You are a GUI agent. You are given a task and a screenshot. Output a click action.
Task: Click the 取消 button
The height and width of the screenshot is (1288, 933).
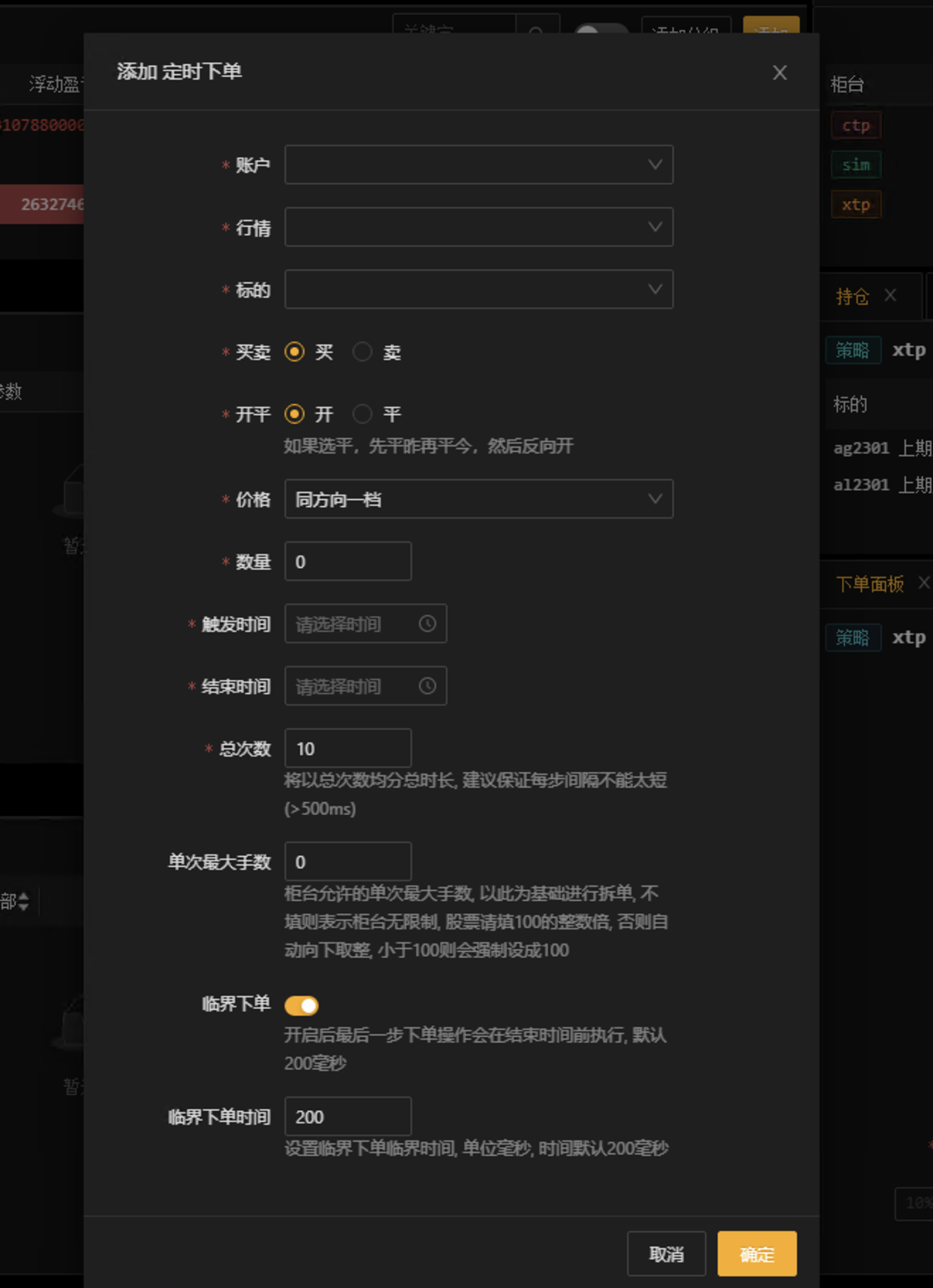[x=666, y=1254]
